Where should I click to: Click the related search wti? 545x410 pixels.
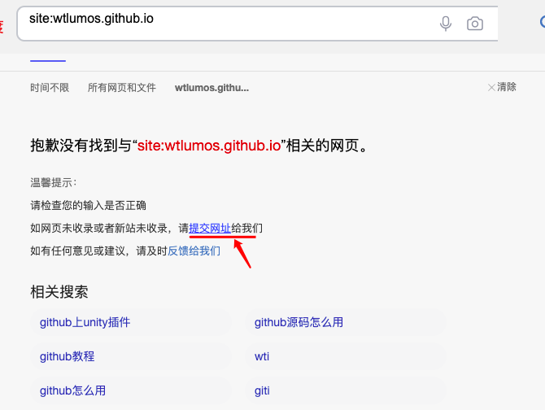(x=262, y=356)
